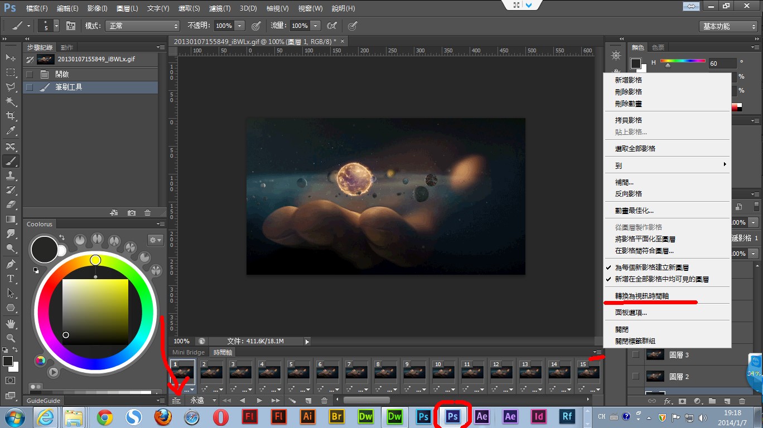Image resolution: width=763 pixels, height=428 pixels.
Task: Choose 轉換為視訊時間軸 from the menu
Action: pos(641,296)
